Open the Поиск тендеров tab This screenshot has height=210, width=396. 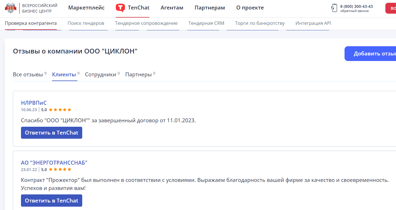[x=86, y=23]
